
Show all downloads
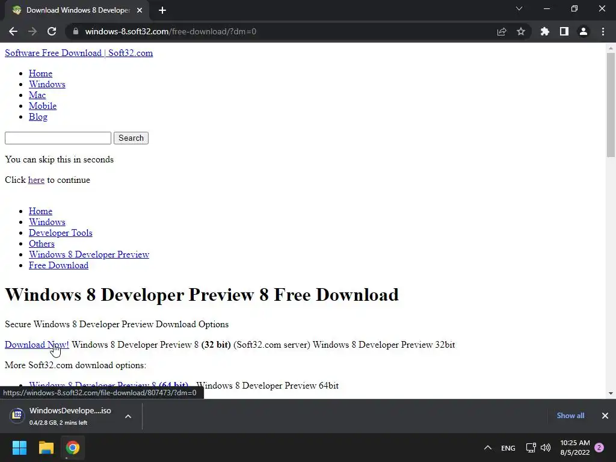(x=570, y=416)
